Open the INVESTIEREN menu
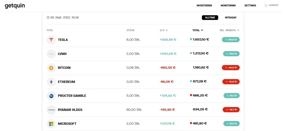 pyautogui.click(x=204, y=6)
